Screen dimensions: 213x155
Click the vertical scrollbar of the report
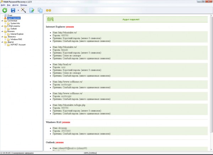[x=211, y=74]
